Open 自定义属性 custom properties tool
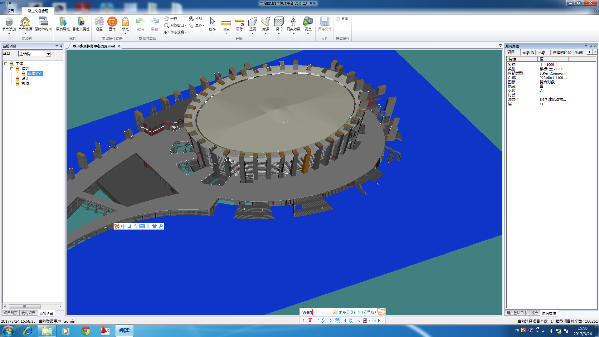The height and width of the screenshot is (337, 599). pyautogui.click(x=81, y=24)
